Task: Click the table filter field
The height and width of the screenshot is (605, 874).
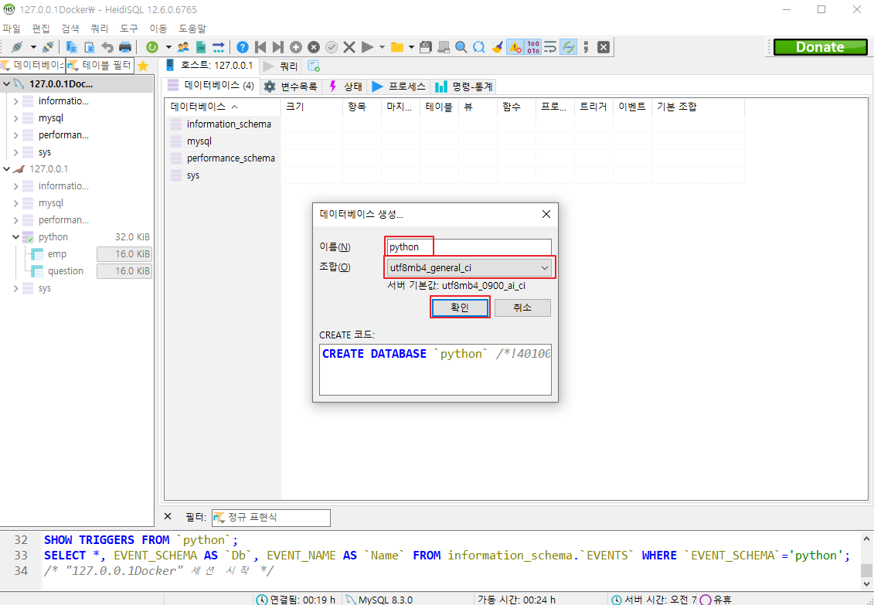Action: click(100, 66)
